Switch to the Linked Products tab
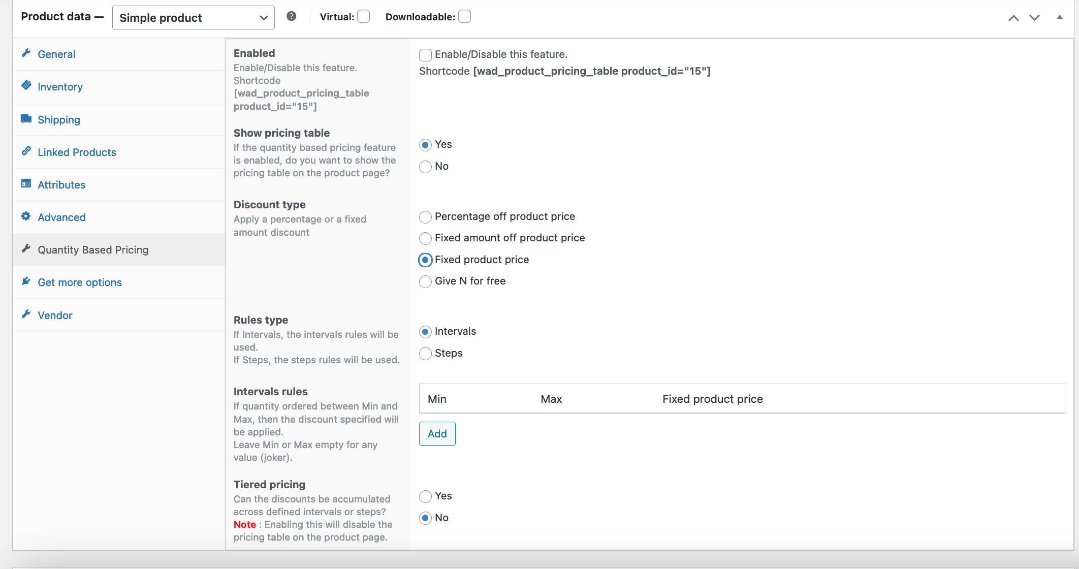Viewport: 1079px width, 569px height. (x=119, y=152)
